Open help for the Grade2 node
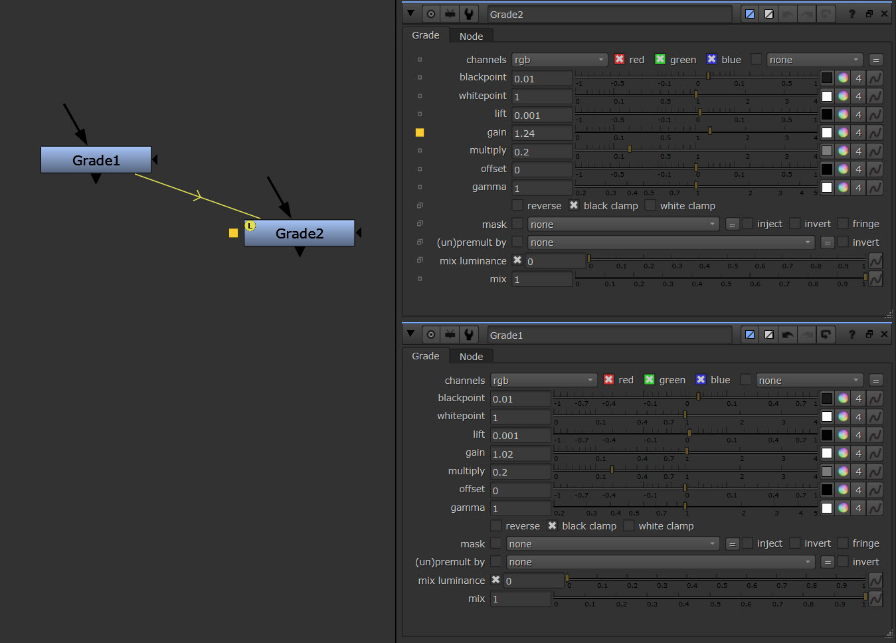Image resolution: width=896 pixels, height=643 pixels. click(x=851, y=14)
